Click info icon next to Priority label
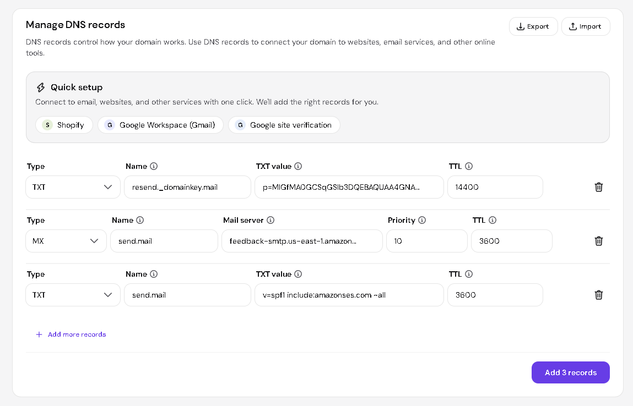 pos(422,220)
